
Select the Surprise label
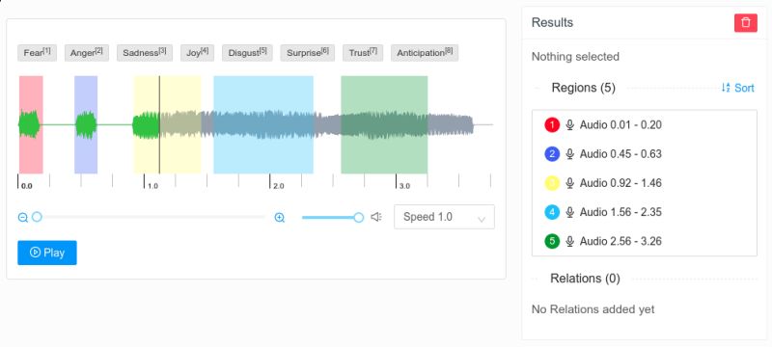pos(307,53)
